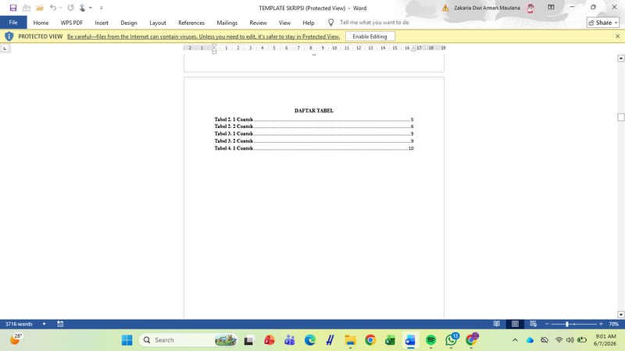This screenshot has width=625, height=351.
Task: Close the Protected View message bar
Action: pyautogui.click(x=617, y=36)
